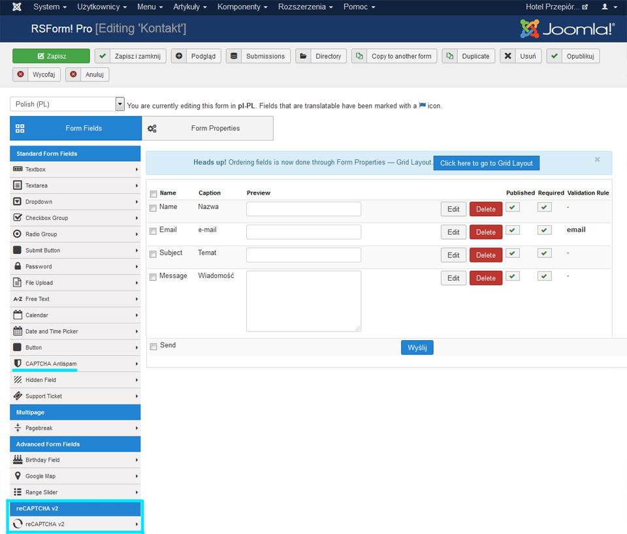Screen dimensions: 627x534
Task: Click the Date and Time Picker icon
Action: (x=18, y=331)
